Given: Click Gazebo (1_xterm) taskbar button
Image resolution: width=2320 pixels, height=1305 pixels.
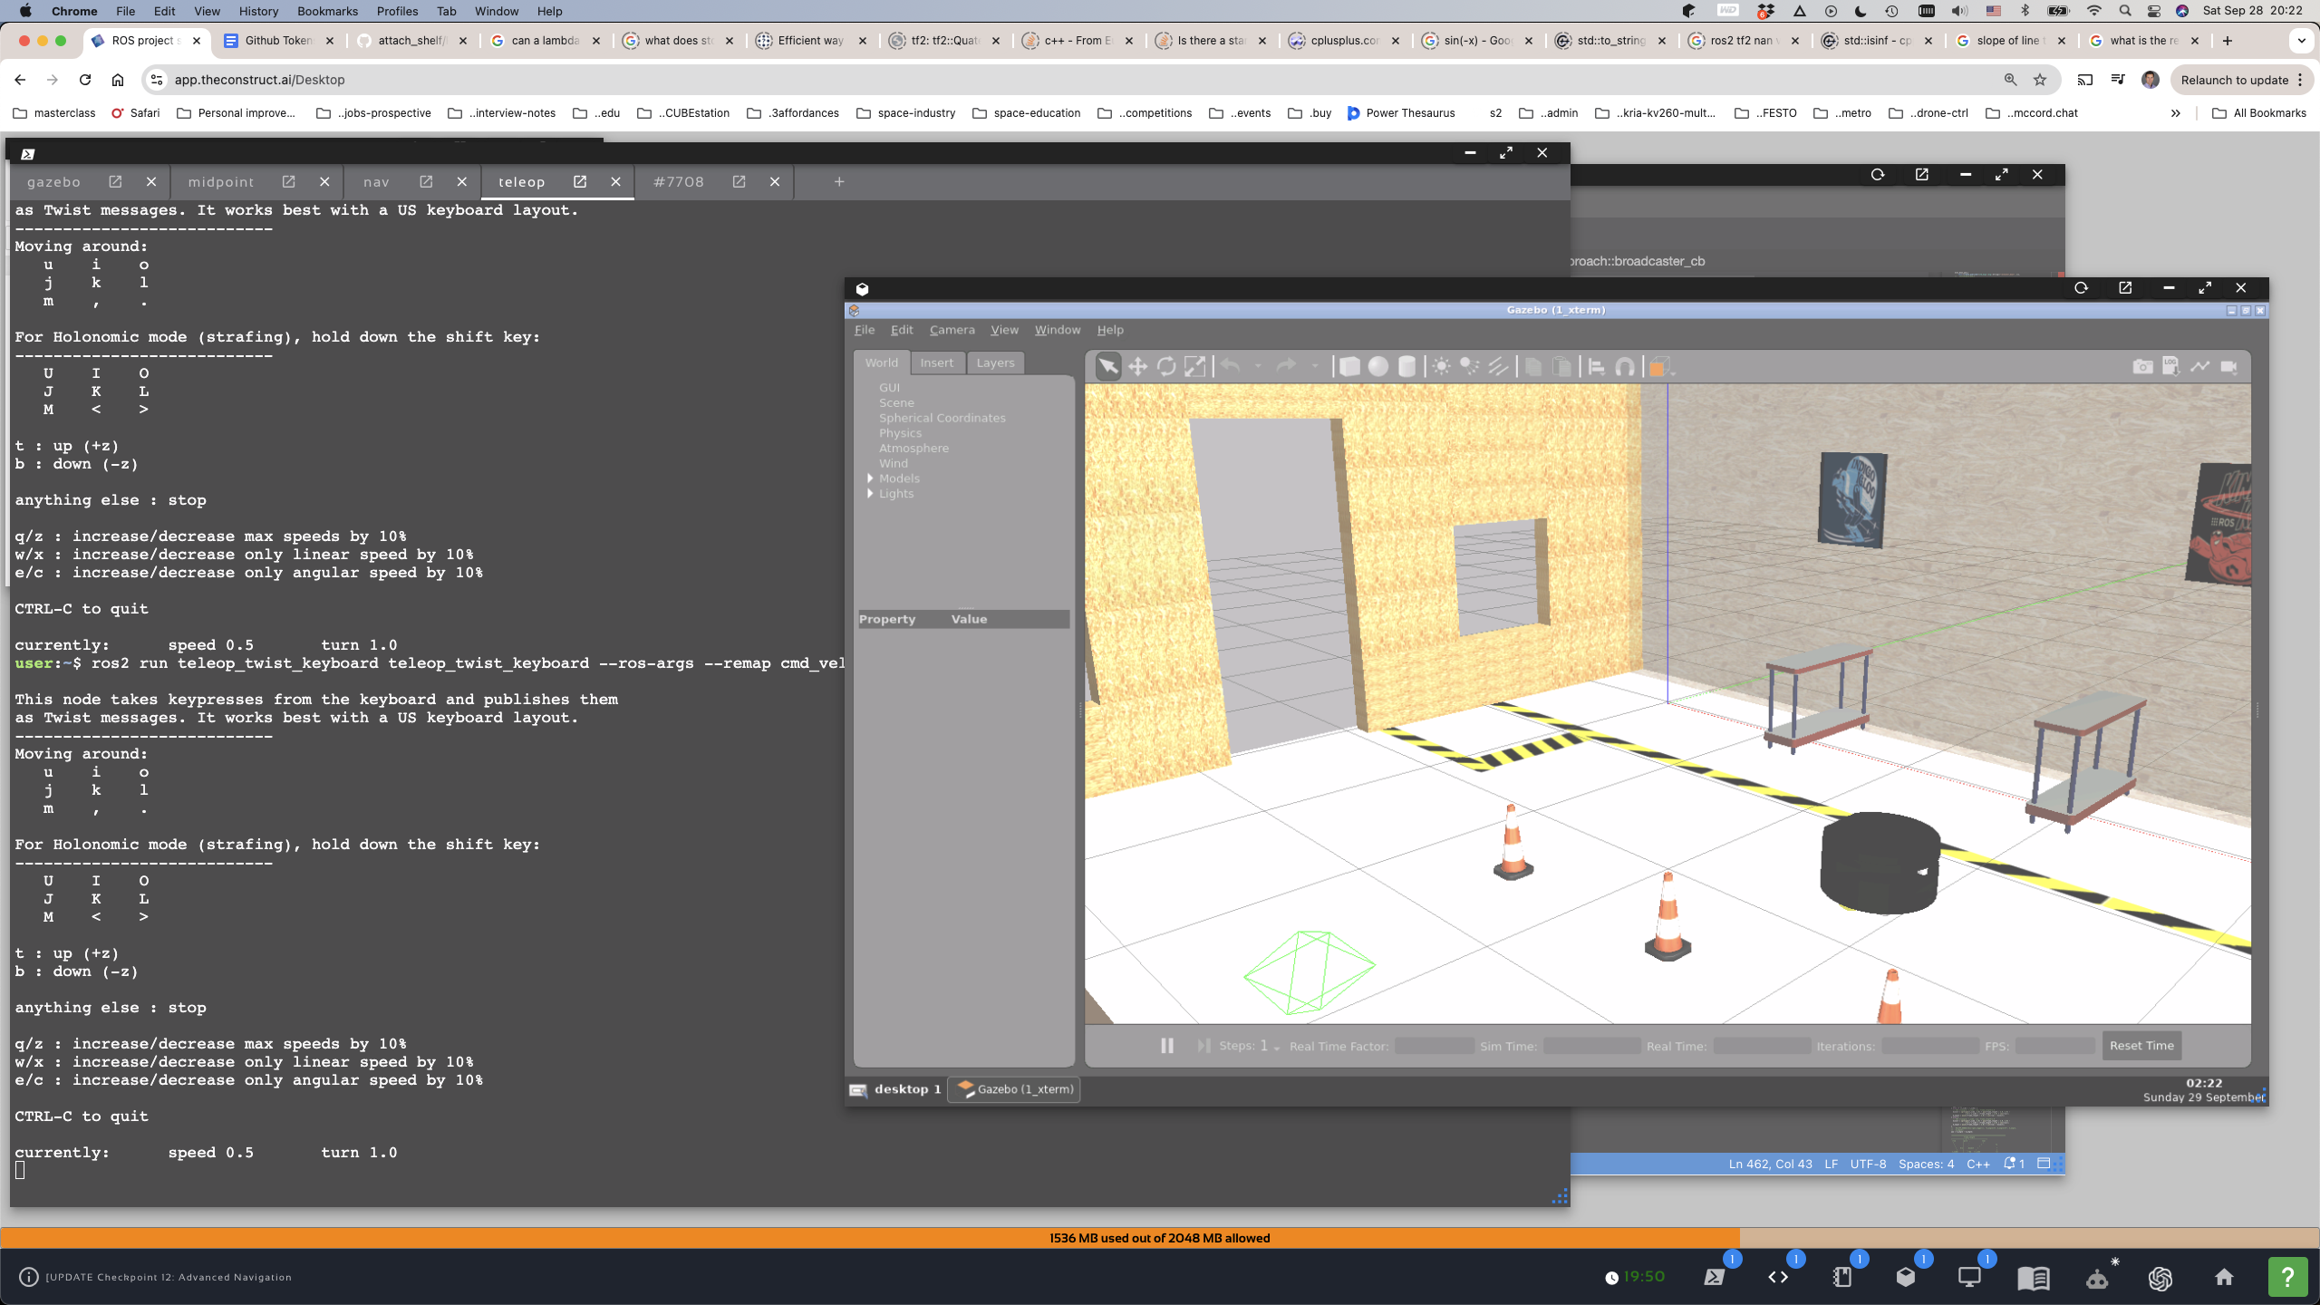Looking at the screenshot, I should [1015, 1089].
